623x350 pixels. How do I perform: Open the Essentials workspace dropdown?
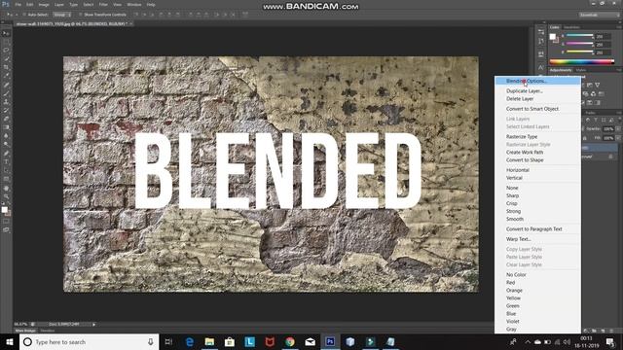[x=599, y=15]
